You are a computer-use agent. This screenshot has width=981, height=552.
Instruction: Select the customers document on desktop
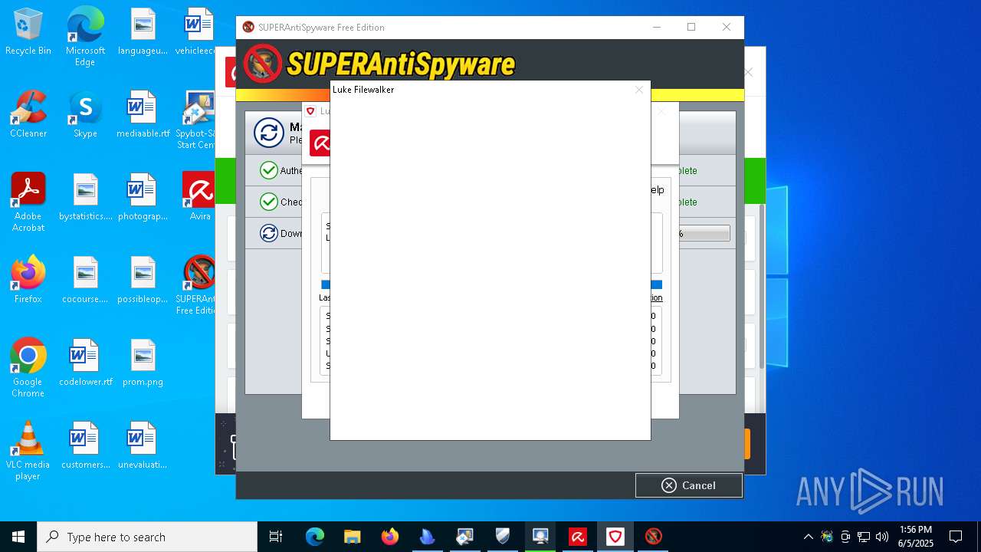[85, 446]
